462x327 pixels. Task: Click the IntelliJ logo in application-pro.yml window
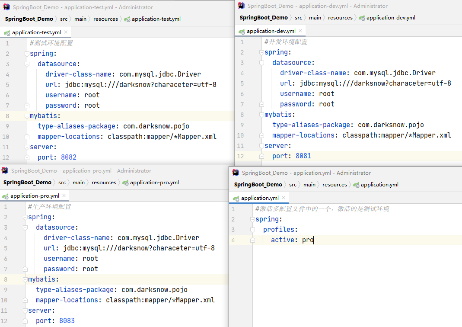5,170
